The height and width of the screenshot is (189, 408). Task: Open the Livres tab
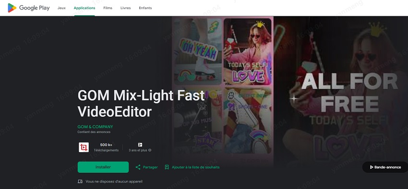[125, 8]
